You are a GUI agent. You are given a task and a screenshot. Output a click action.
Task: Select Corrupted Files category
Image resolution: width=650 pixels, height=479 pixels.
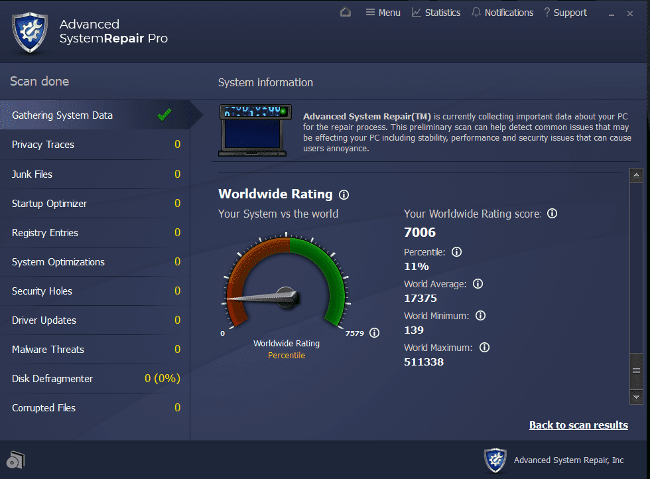tap(96, 408)
